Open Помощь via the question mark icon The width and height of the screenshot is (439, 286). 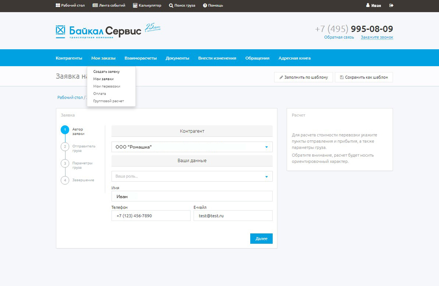205,5
